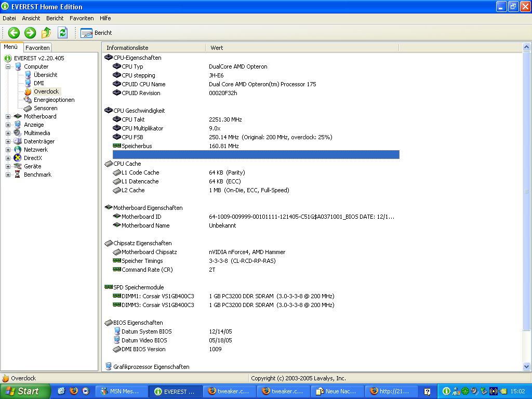Click the green Back arrow toolbar icon
Viewport: 532px width, 399px height.
[14, 33]
